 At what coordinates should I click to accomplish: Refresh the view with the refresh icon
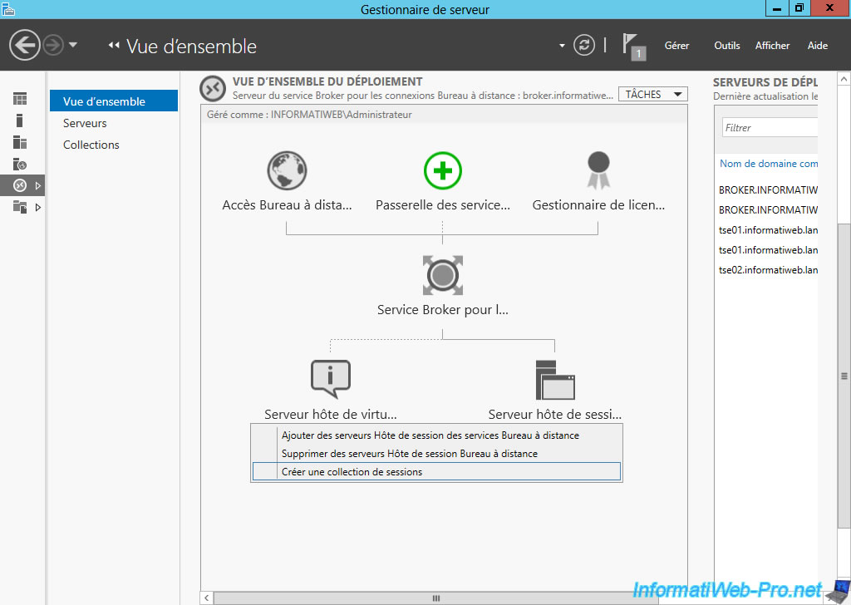[585, 46]
